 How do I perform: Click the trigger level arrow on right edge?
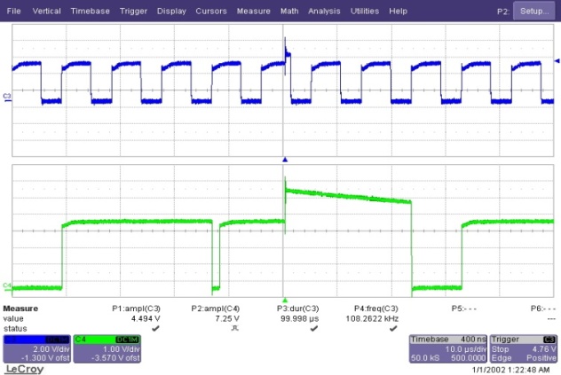pos(557,60)
